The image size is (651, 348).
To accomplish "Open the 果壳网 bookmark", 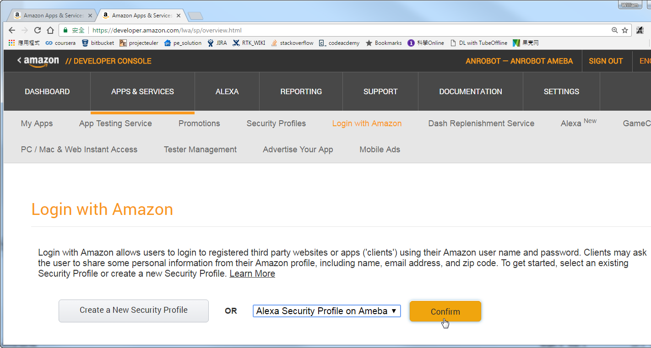I will pyautogui.click(x=526, y=43).
